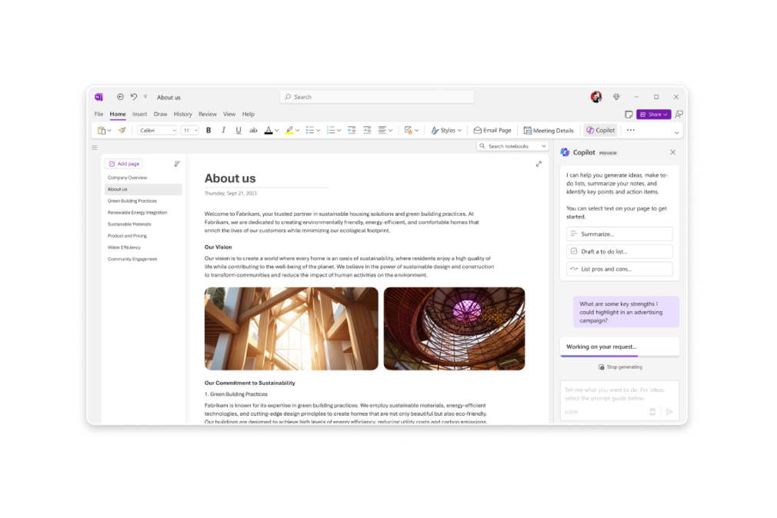Select the Home ribbon tab
The image size is (777, 518).
118,114
